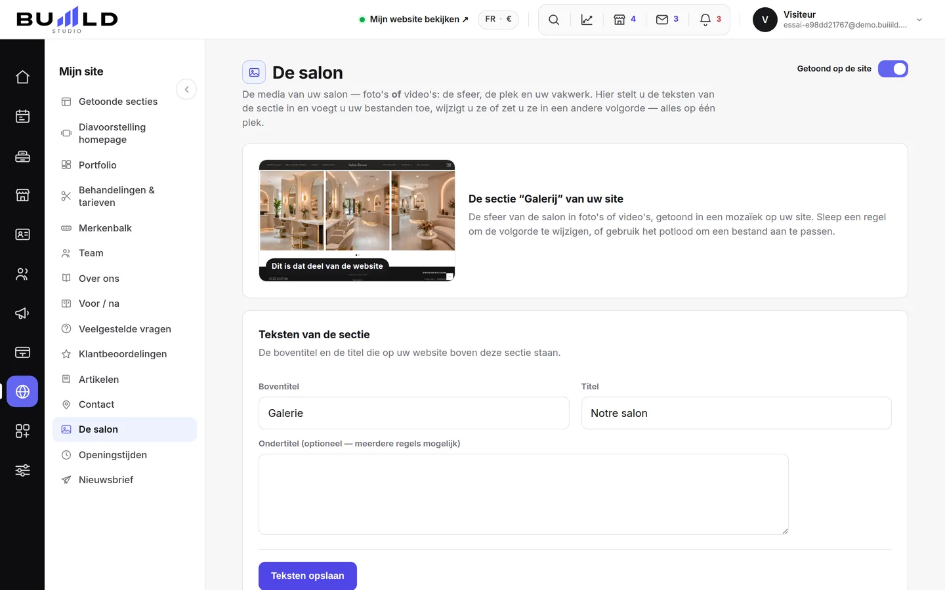Toggle the Getoond op de site switch
The image size is (945, 590).
(x=892, y=69)
